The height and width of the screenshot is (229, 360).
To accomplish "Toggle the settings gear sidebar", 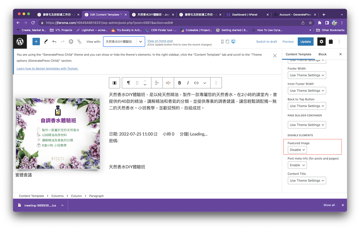I will click(321, 42).
